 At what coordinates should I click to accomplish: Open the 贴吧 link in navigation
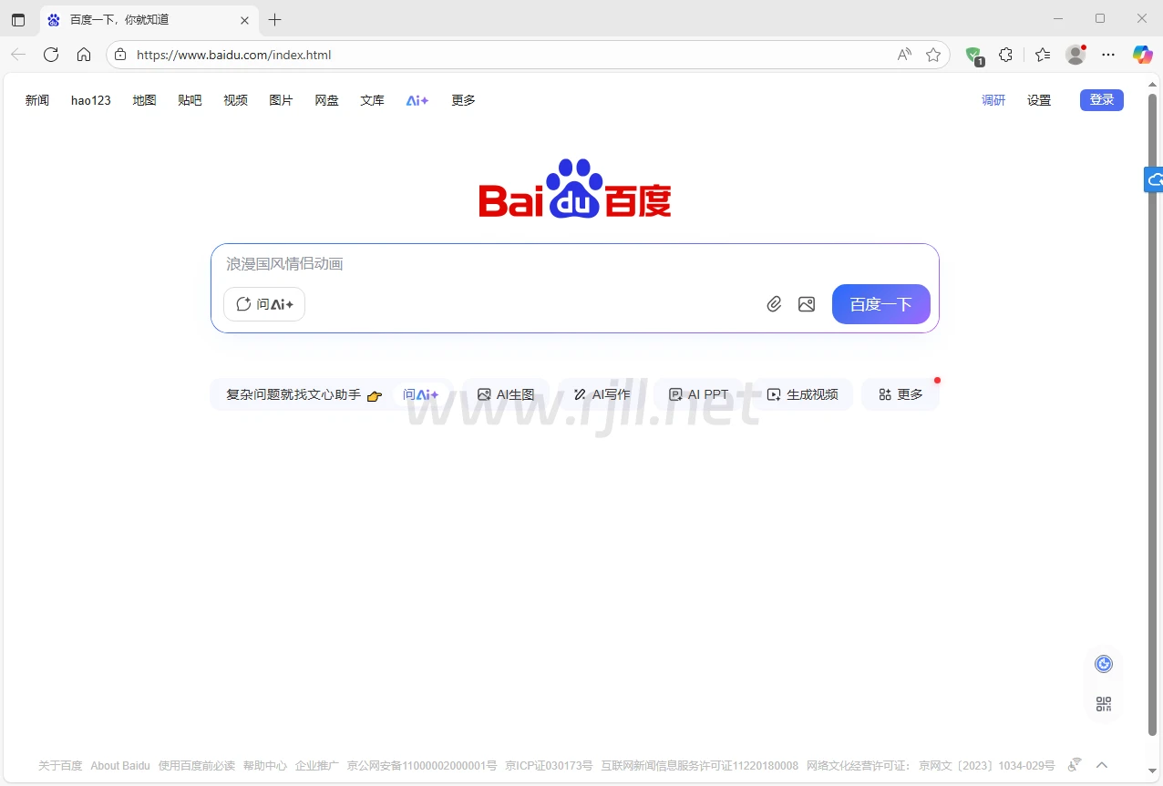[x=190, y=100]
